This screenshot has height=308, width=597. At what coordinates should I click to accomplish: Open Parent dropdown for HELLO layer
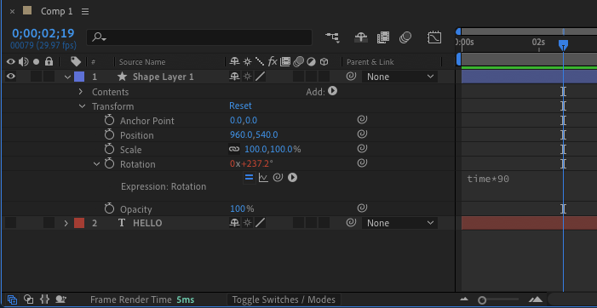tap(399, 223)
